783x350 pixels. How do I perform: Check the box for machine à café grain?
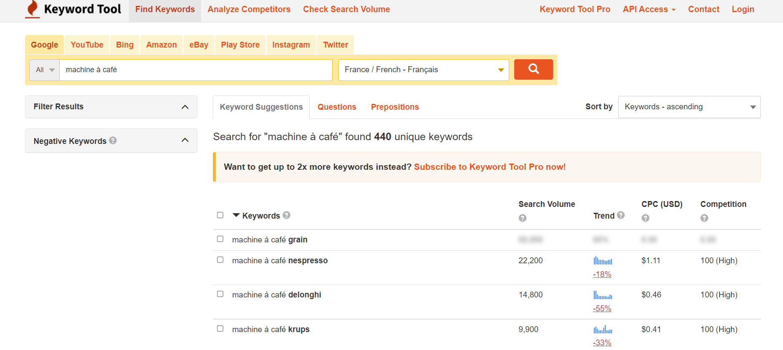[220, 239]
